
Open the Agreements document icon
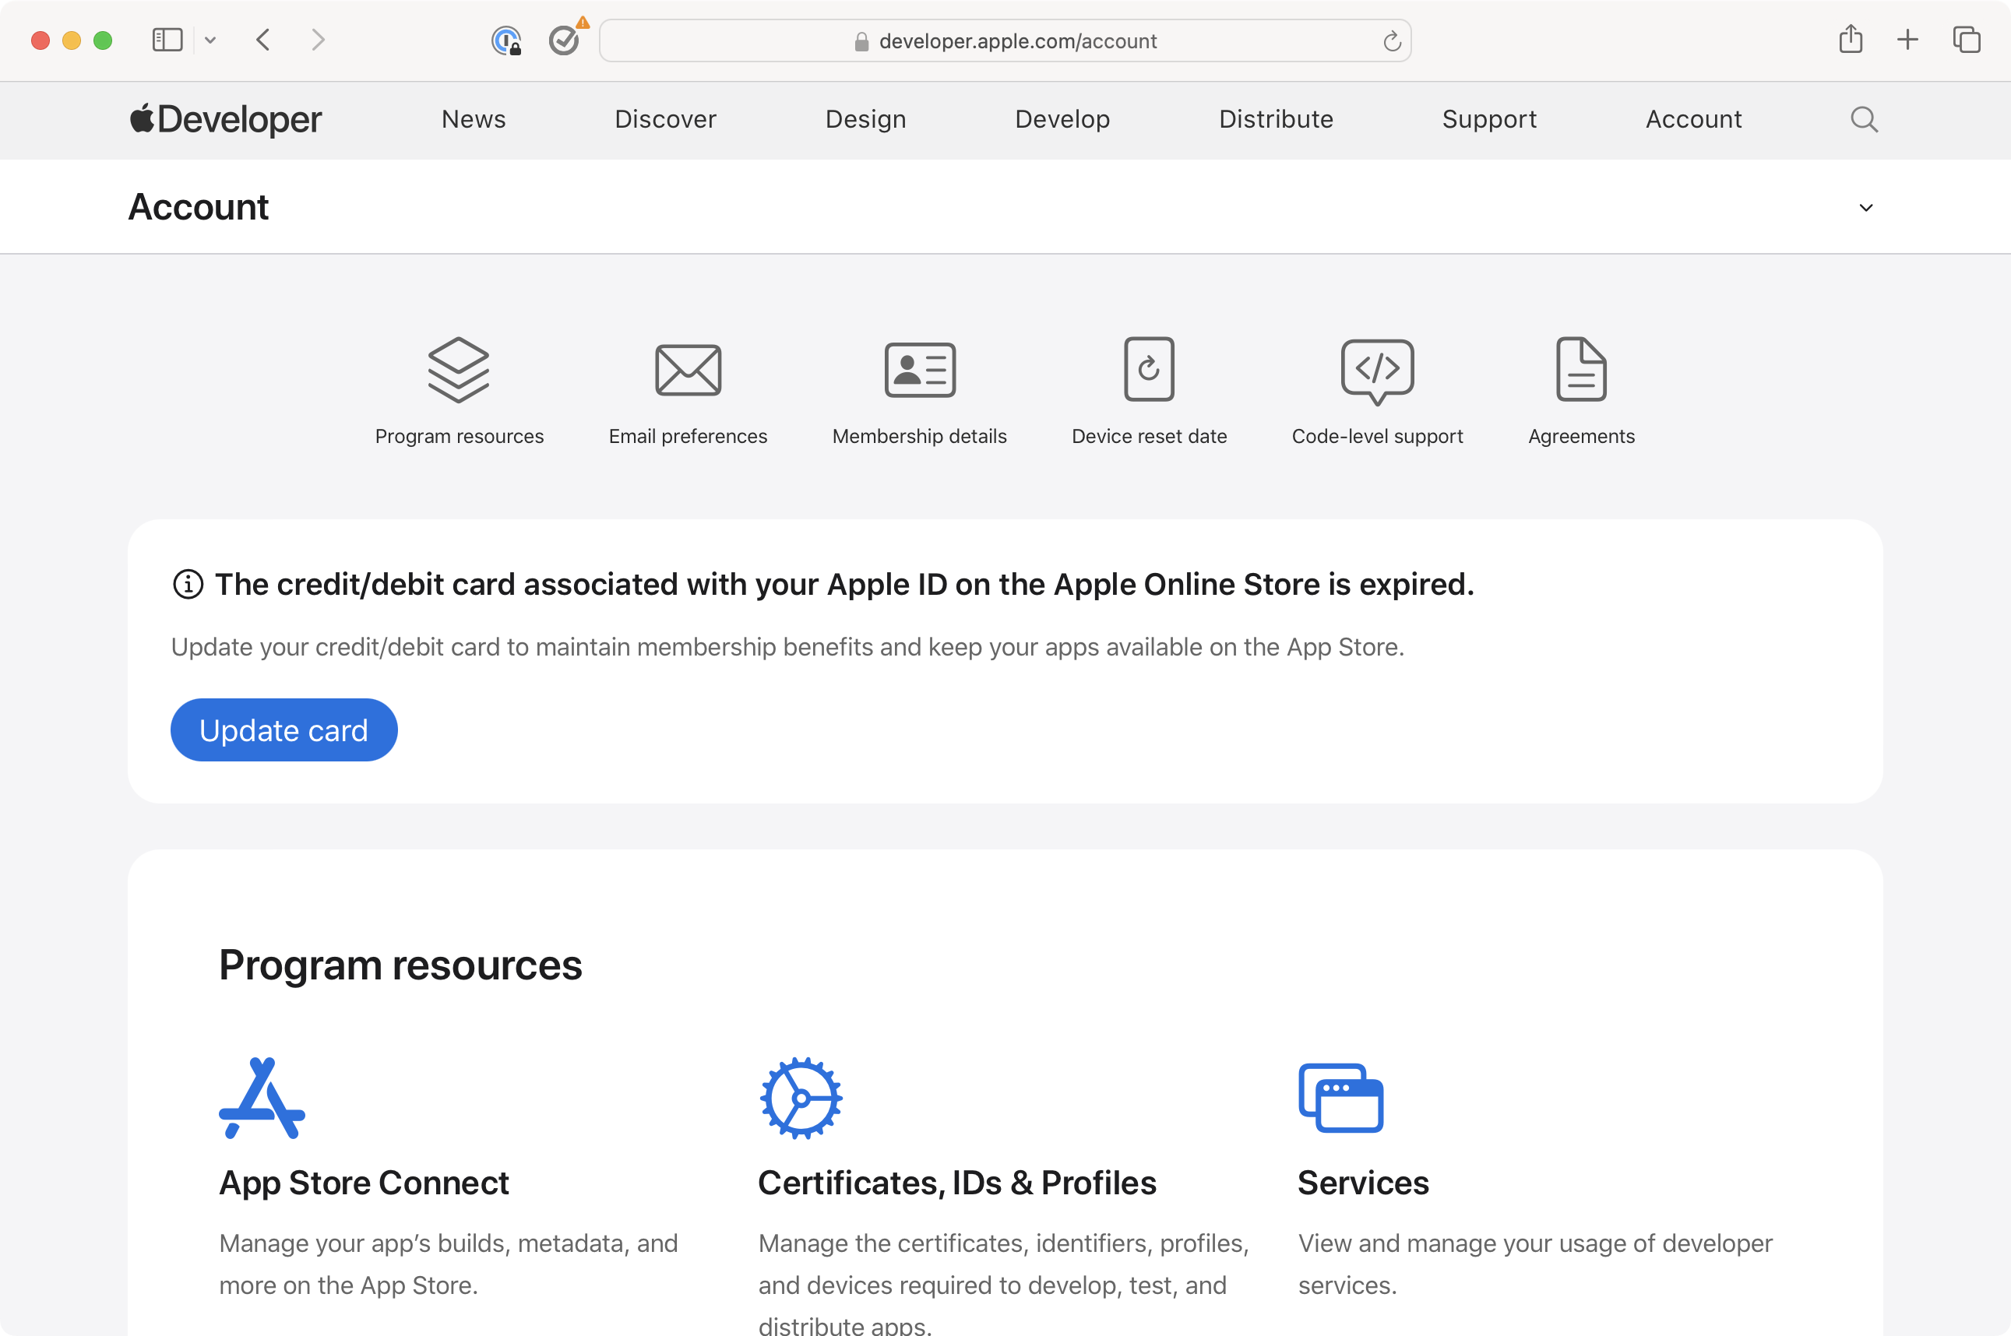click(1580, 369)
